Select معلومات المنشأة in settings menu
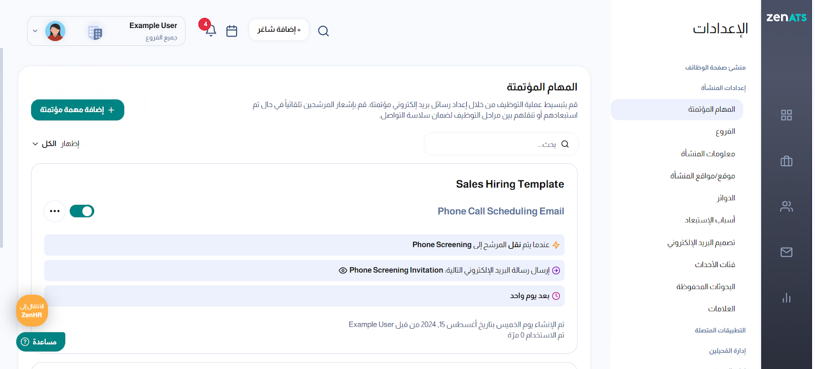The image size is (815, 369). (708, 153)
